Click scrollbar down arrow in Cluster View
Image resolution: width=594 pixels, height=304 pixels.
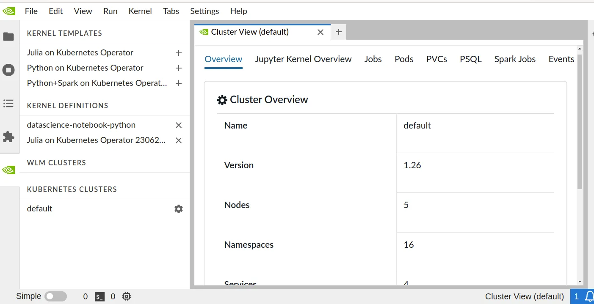pos(580,282)
